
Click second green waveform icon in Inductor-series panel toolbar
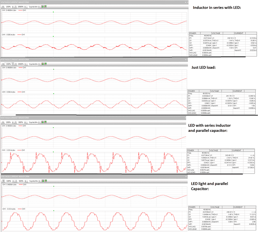coord(45,7)
